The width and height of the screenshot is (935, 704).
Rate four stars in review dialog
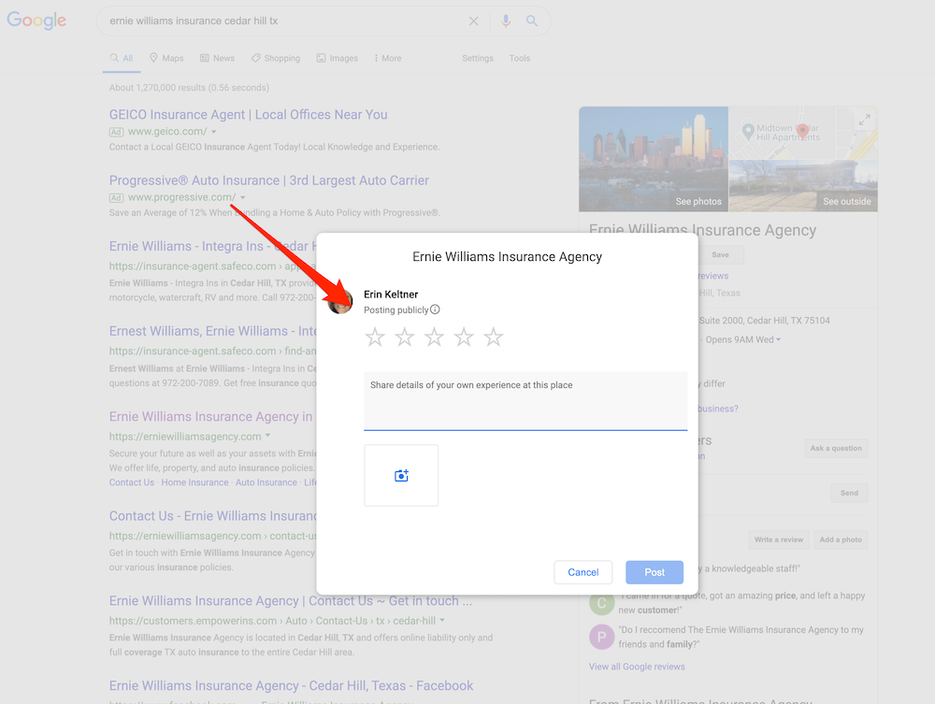click(x=464, y=338)
